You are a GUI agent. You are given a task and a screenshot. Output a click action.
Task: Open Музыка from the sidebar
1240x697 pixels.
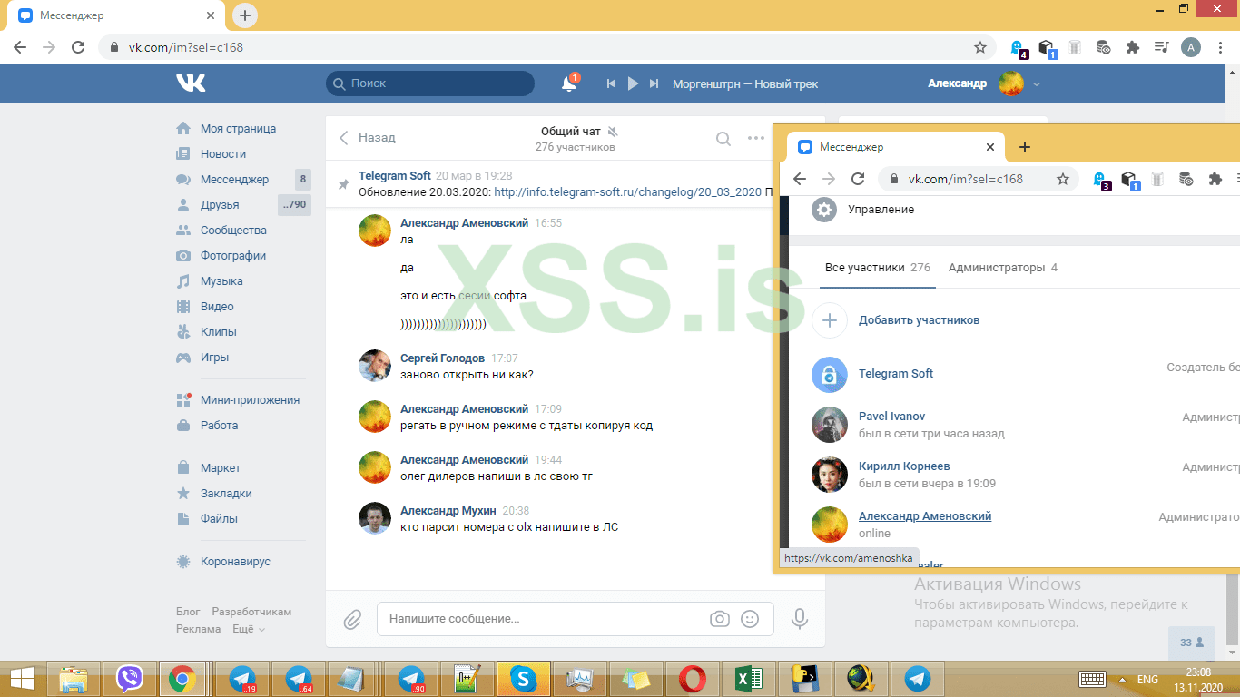[221, 281]
